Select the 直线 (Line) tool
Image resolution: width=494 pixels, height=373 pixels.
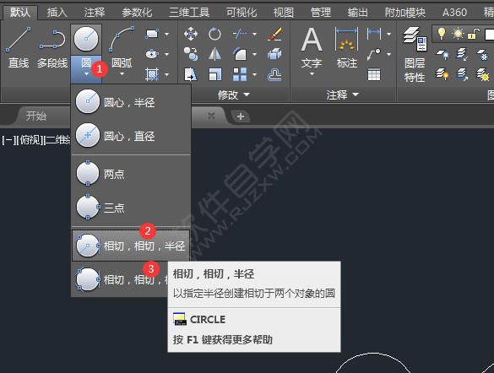[19, 47]
